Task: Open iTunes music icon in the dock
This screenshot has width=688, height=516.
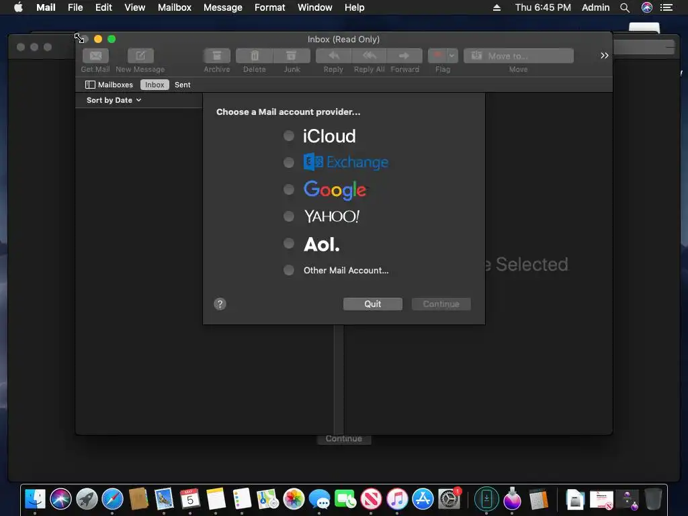Action: (x=397, y=499)
